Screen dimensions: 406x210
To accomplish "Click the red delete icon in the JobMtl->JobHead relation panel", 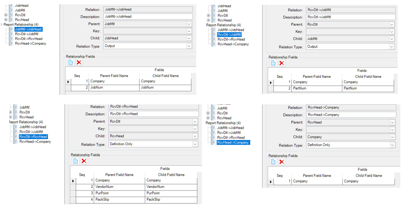I will (x=79, y=62).
